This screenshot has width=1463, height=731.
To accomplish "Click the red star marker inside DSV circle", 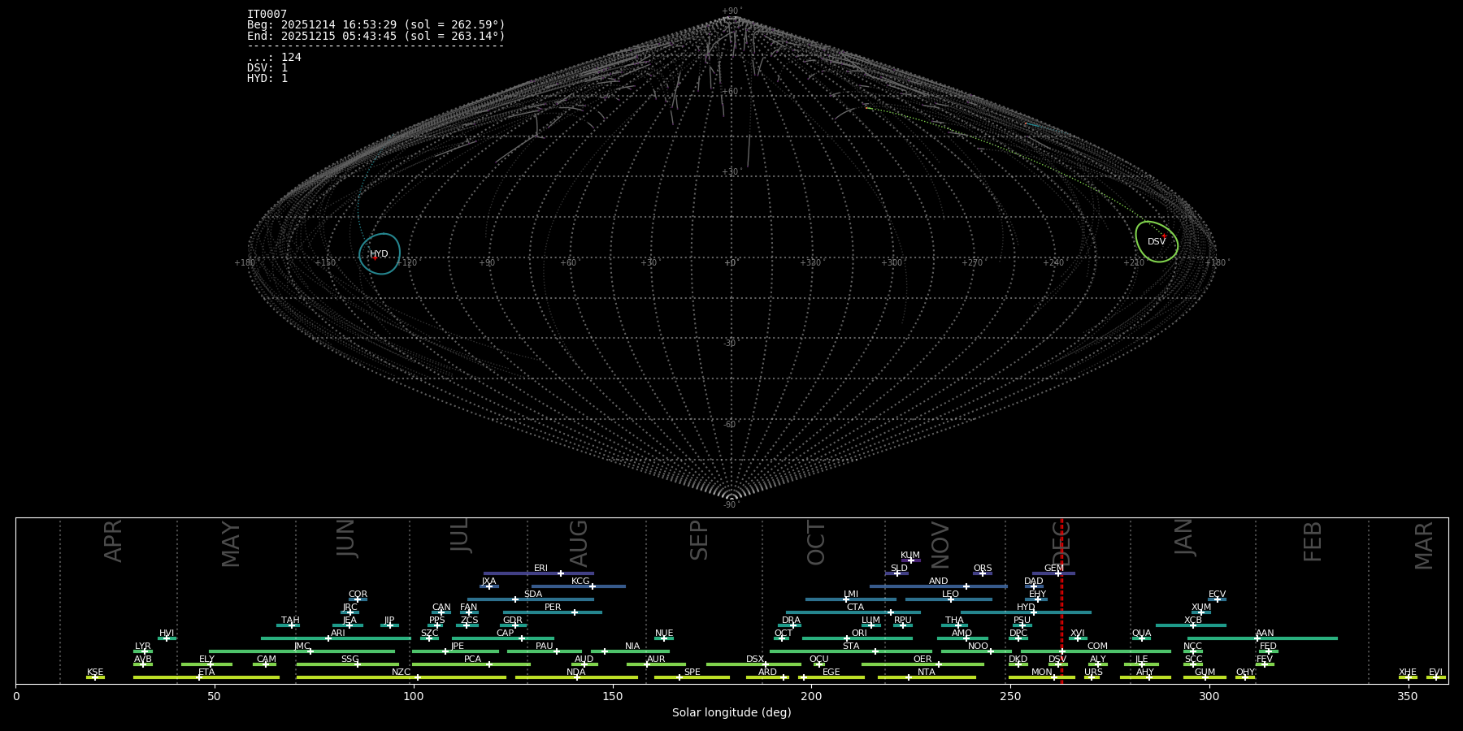I will pos(1164,236).
